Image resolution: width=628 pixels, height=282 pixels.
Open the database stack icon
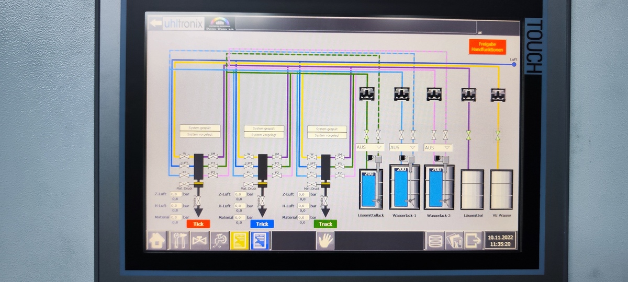435,241
